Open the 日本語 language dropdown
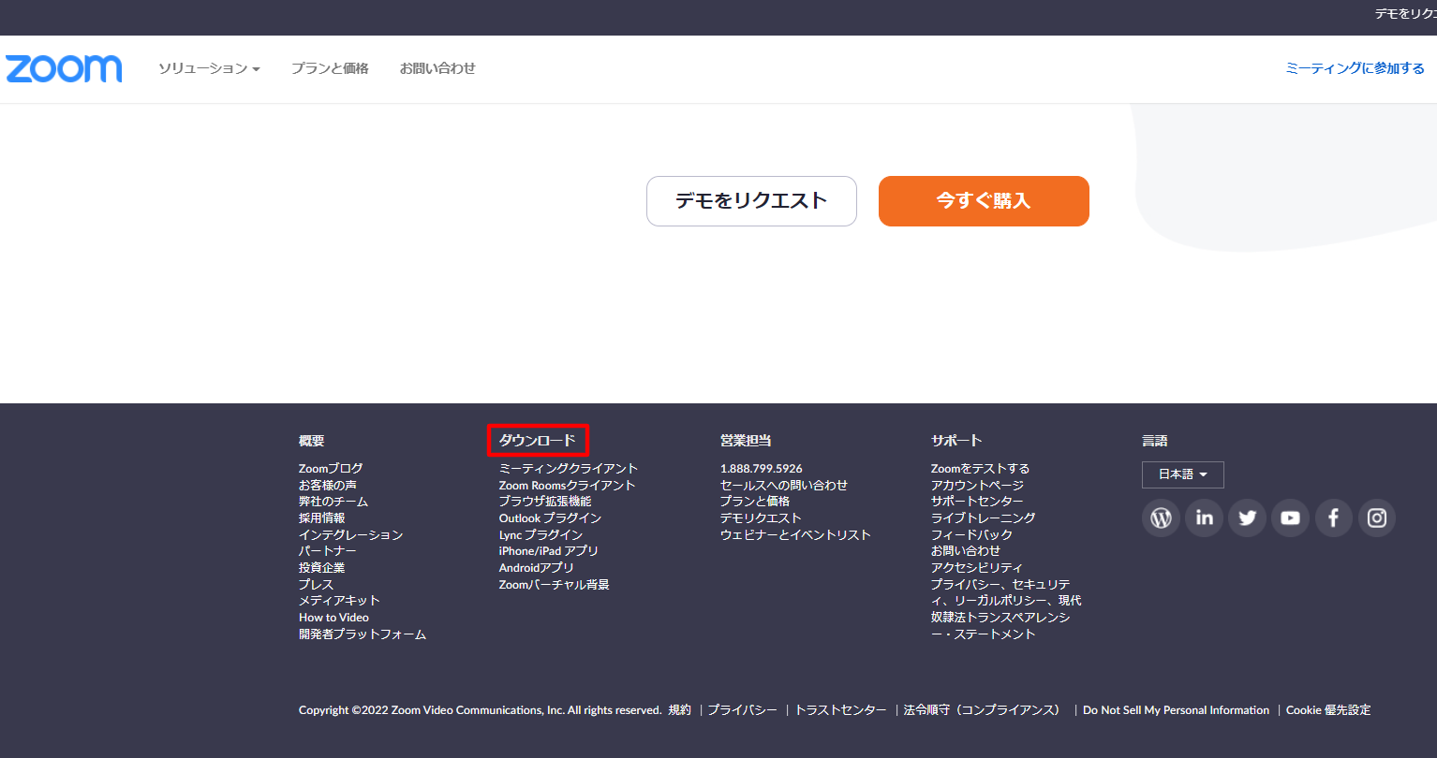The height and width of the screenshot is (758, 1437). 1182,474
